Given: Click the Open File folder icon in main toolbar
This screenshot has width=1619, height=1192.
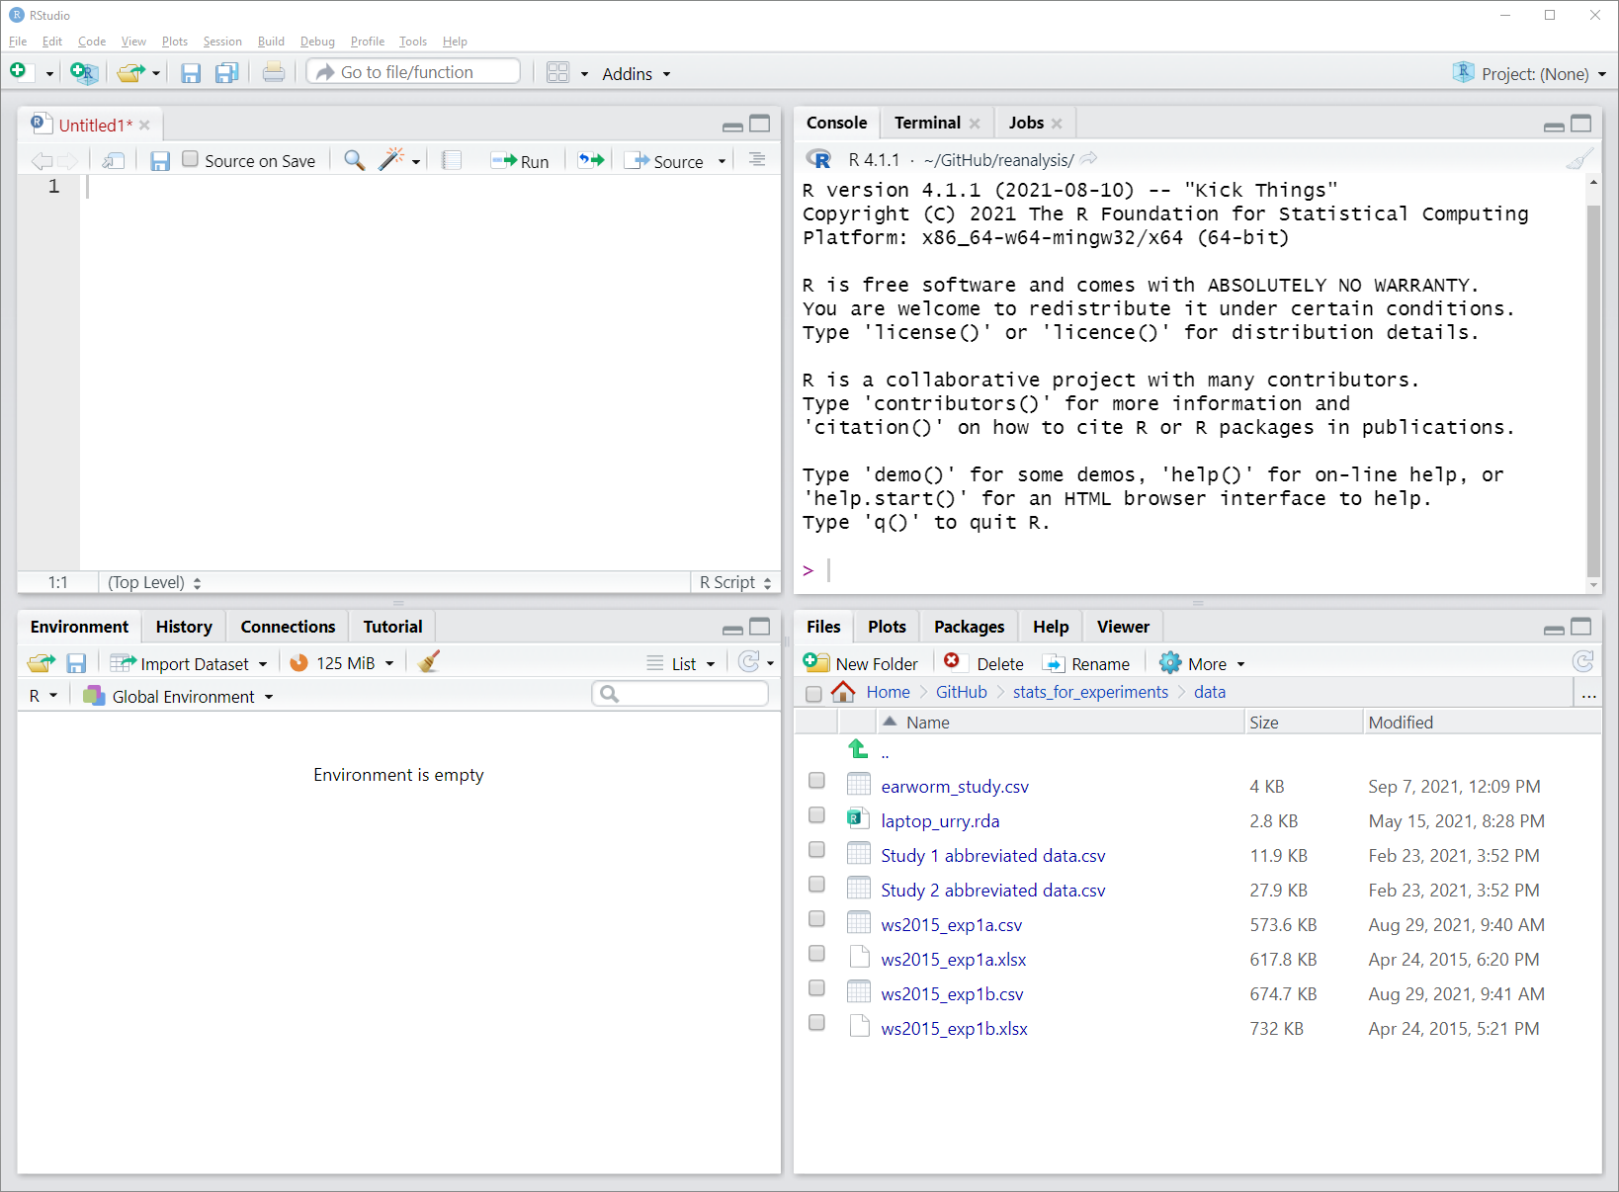Looking at the screenshot, I should pos(130,72).
